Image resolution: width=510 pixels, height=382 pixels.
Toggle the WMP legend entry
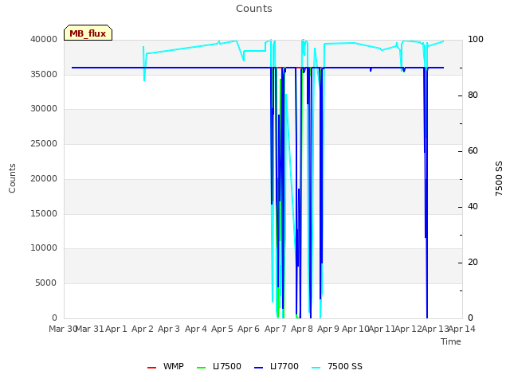click(x=166, y=366)
